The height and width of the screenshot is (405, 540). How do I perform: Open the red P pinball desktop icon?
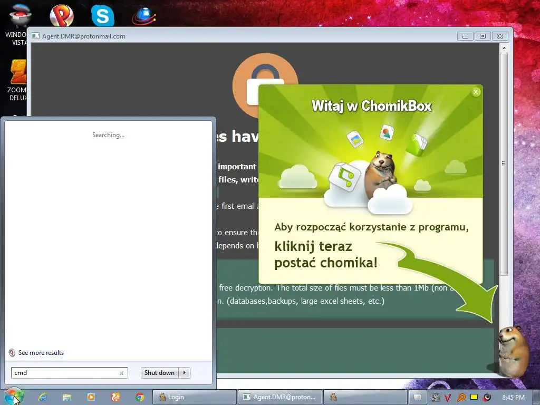tap(62, 15)
